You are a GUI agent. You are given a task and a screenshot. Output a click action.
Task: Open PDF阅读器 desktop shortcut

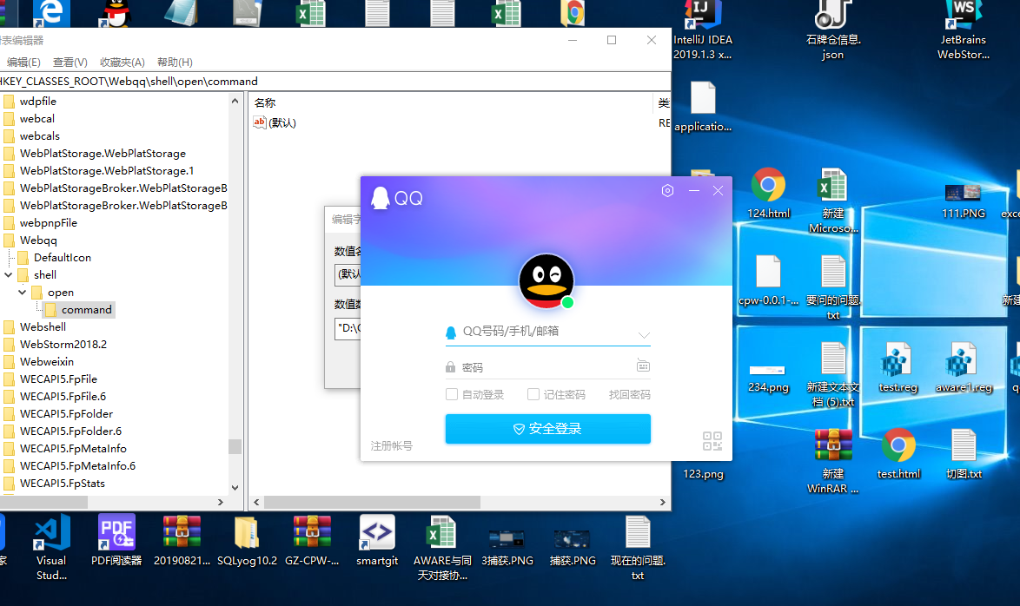pos(116,540)
